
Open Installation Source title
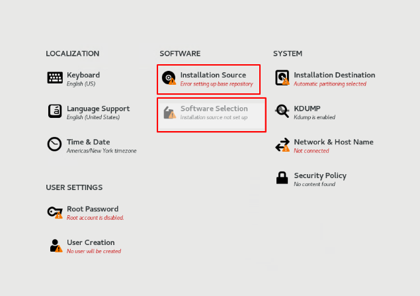[213, 75]
